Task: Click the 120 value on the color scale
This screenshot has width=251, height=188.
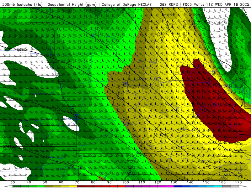Action: (158, 182)
